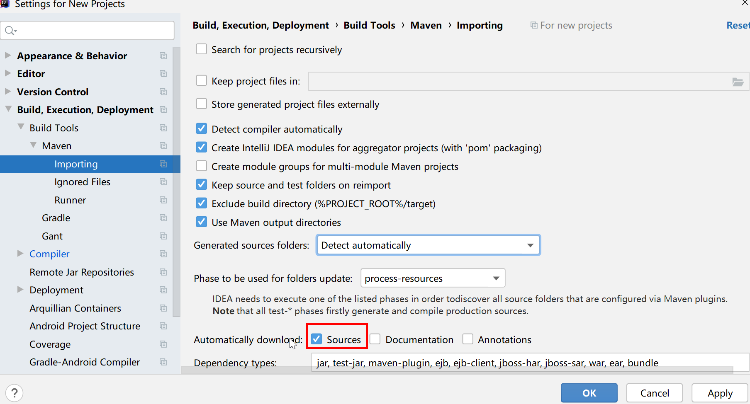Image resolution: width=750 pixels, height=404 pixels.
Task: Toggle Exclude build directory checkbox
Action: (201, 203)
